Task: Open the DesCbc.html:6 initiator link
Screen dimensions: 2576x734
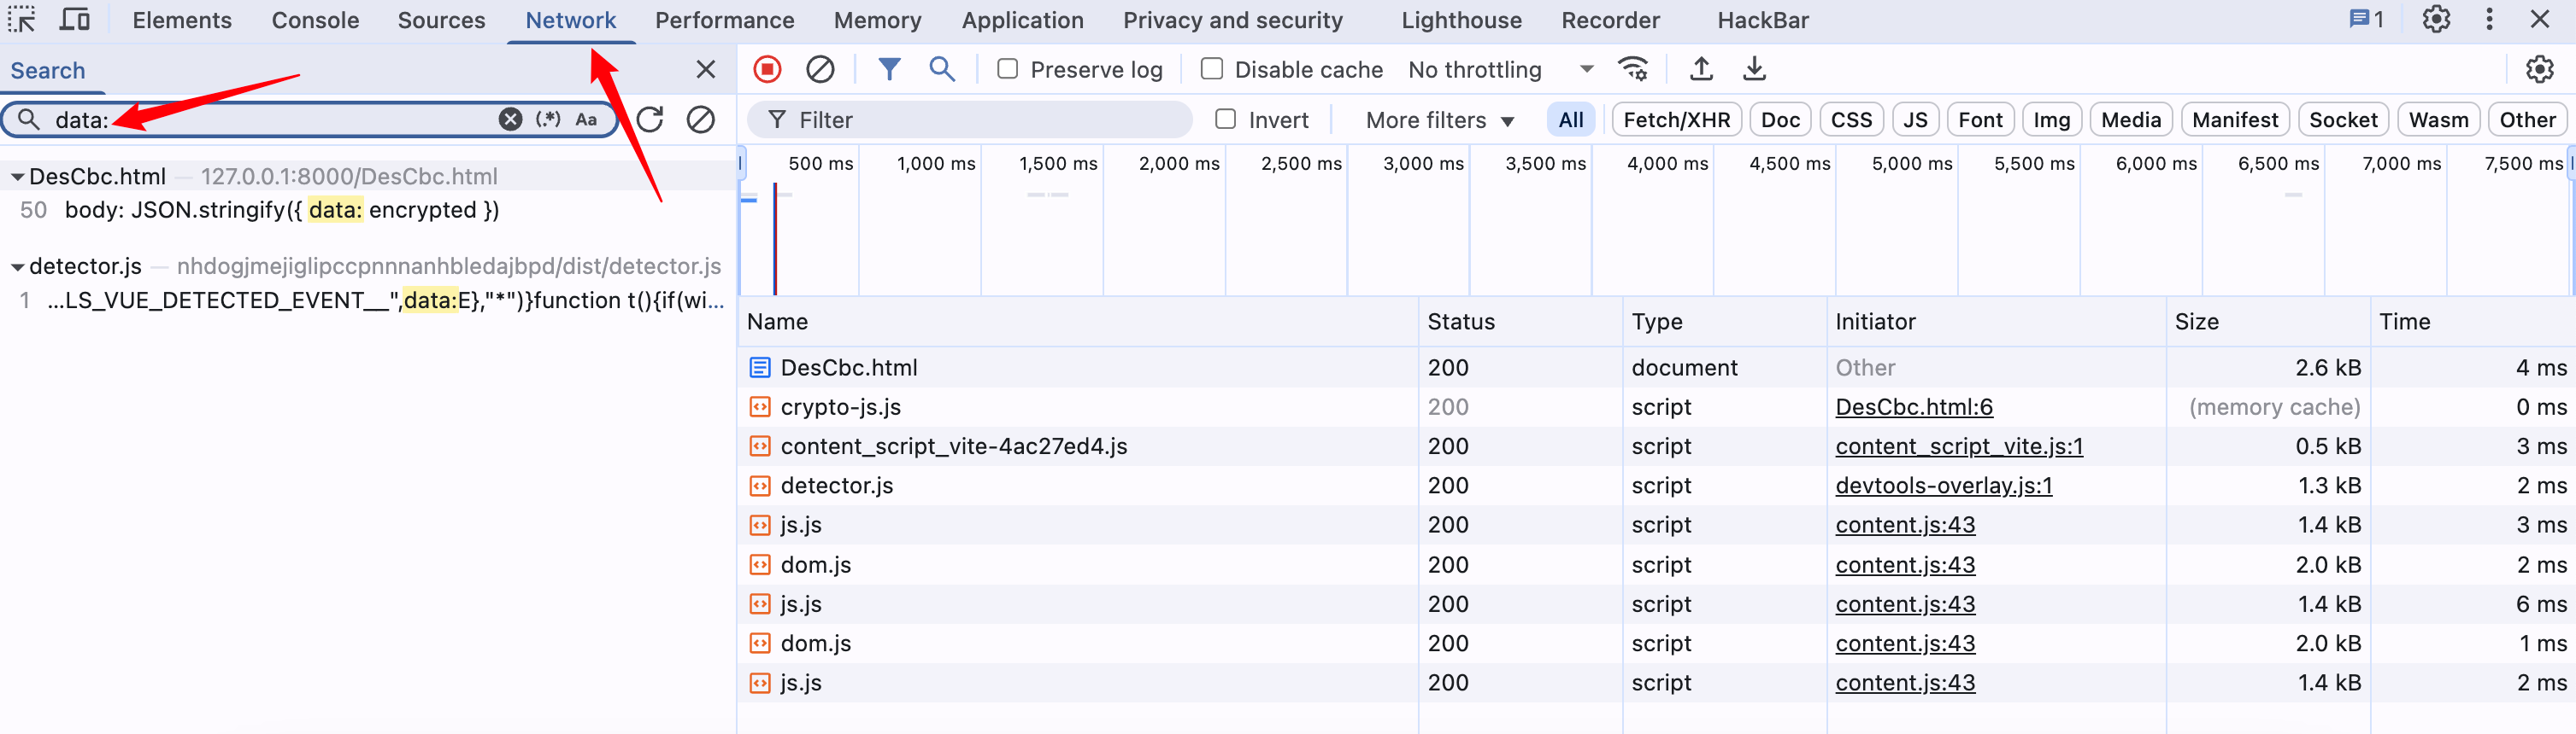Action: pyautogui.click(x=1914, y=407)
